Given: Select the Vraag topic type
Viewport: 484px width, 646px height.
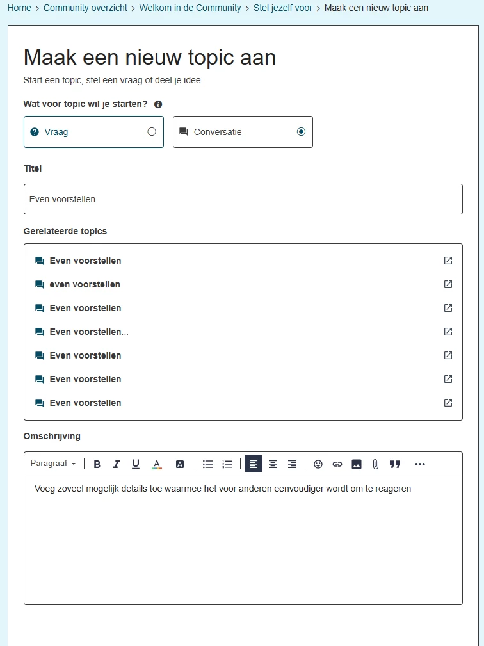Looking at the screenshot, I should [93, 132].
